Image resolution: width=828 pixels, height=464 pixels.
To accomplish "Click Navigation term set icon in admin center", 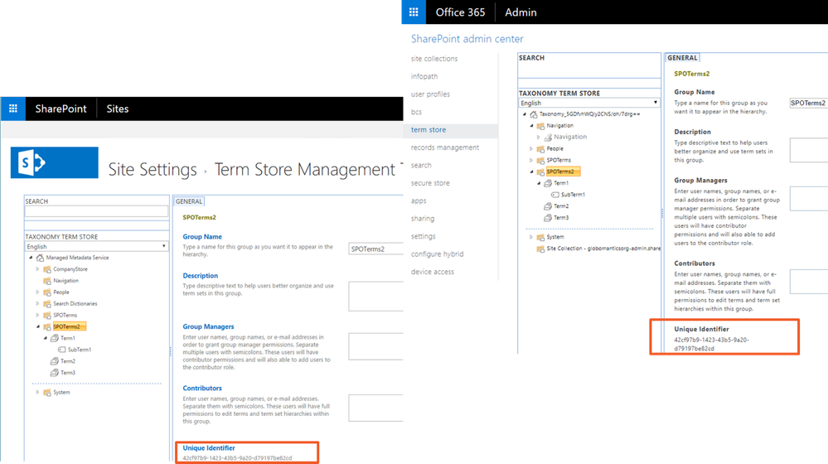I will (548, 138).
